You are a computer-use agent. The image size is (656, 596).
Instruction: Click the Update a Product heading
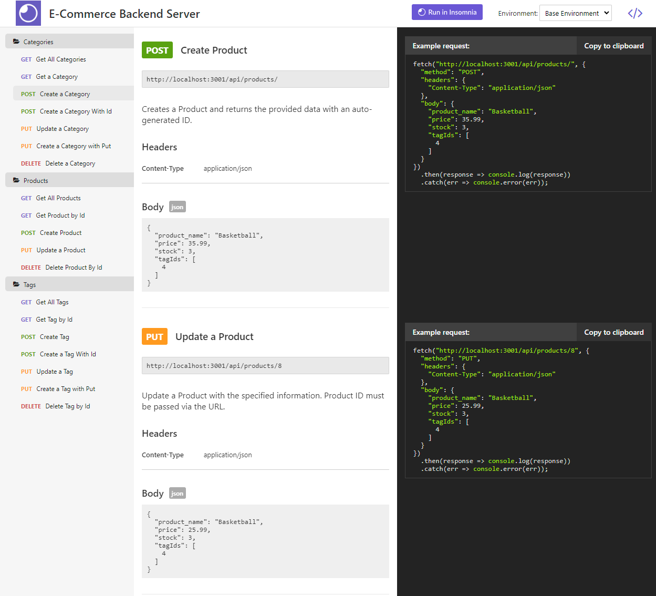[214, 336]
